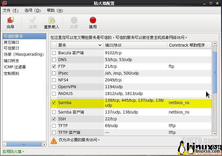Open the 文件 (F) menu
Screen dimensions: 222x156
click(11, 10)
